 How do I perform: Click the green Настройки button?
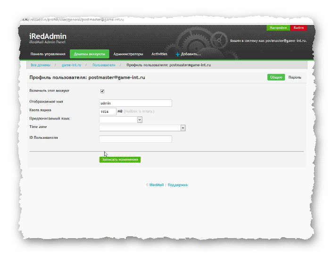tap(278, 28)
